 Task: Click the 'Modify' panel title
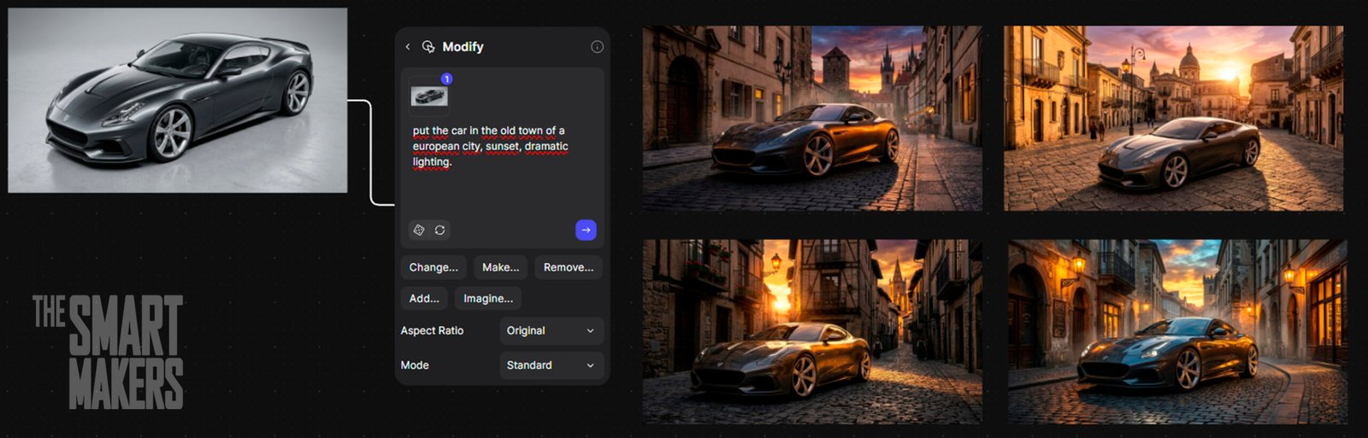(x=463, y=47)
